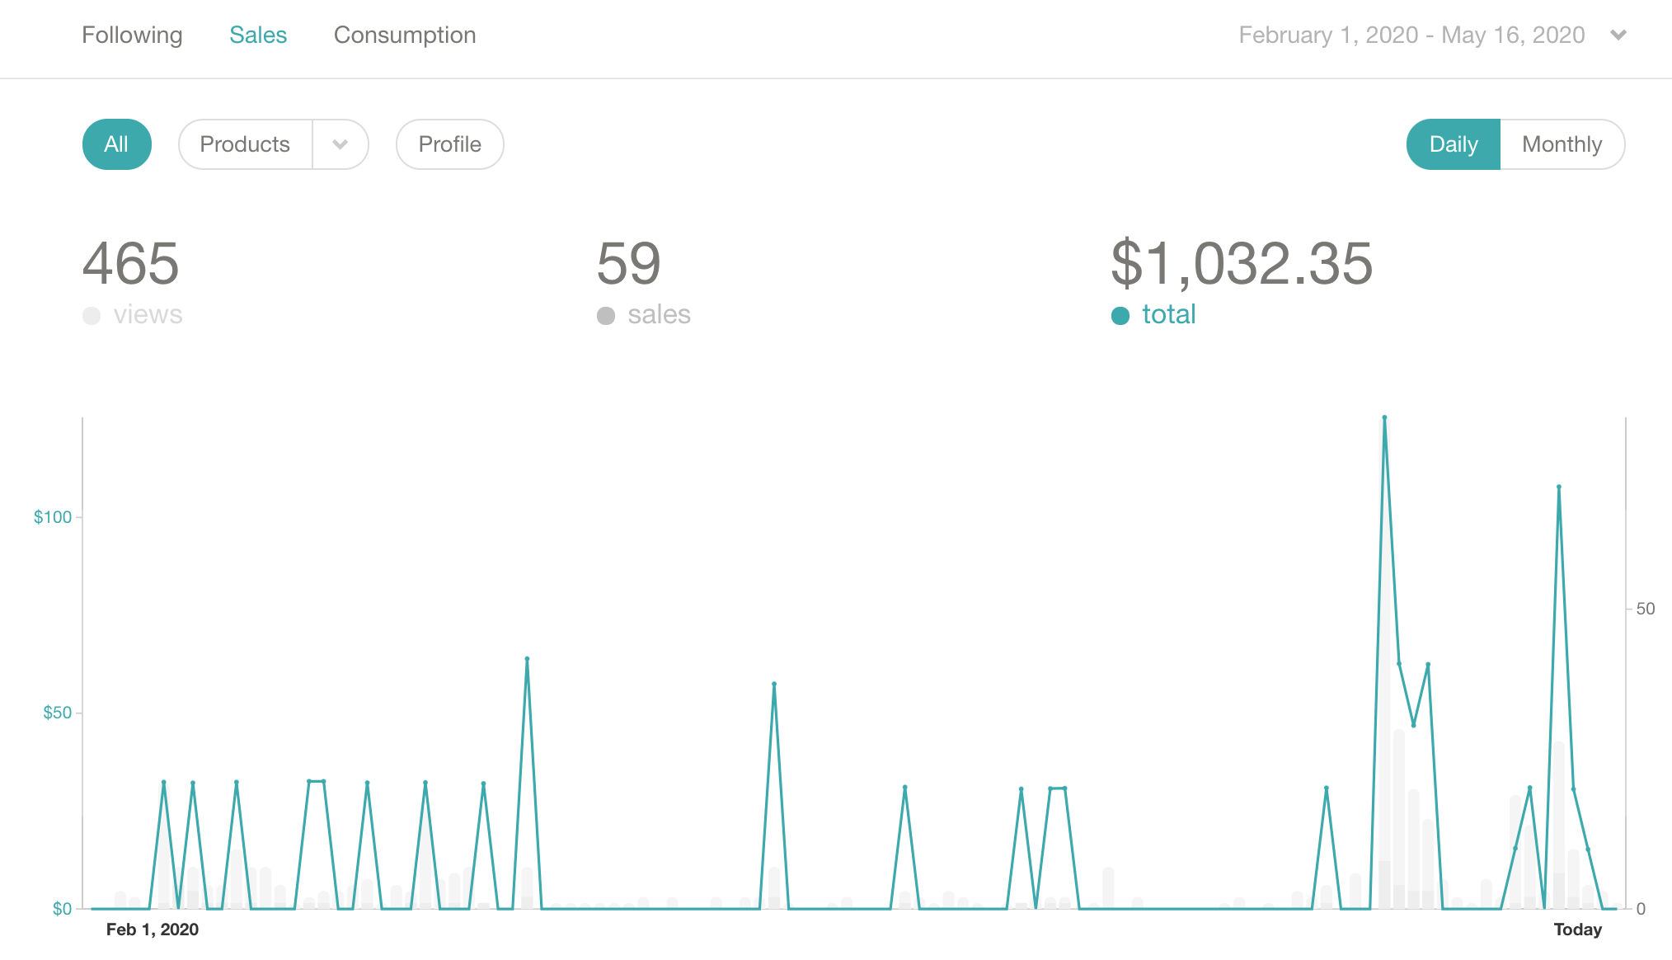1672x960 pixels.
Task: Click the Feb 1, 2020 axis label
Action: 153,929
